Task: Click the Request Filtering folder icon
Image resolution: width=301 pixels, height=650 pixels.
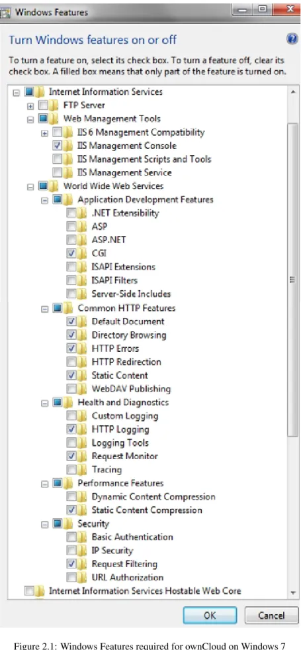Action: (83, 564)
